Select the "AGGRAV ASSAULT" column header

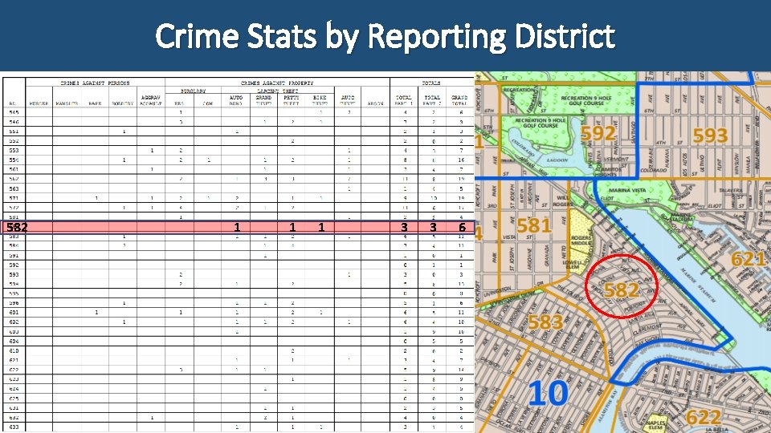pos(150,101)
